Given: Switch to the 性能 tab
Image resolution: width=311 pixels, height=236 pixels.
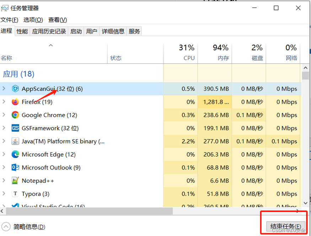Looking at the screenshot, I should 22,31.
